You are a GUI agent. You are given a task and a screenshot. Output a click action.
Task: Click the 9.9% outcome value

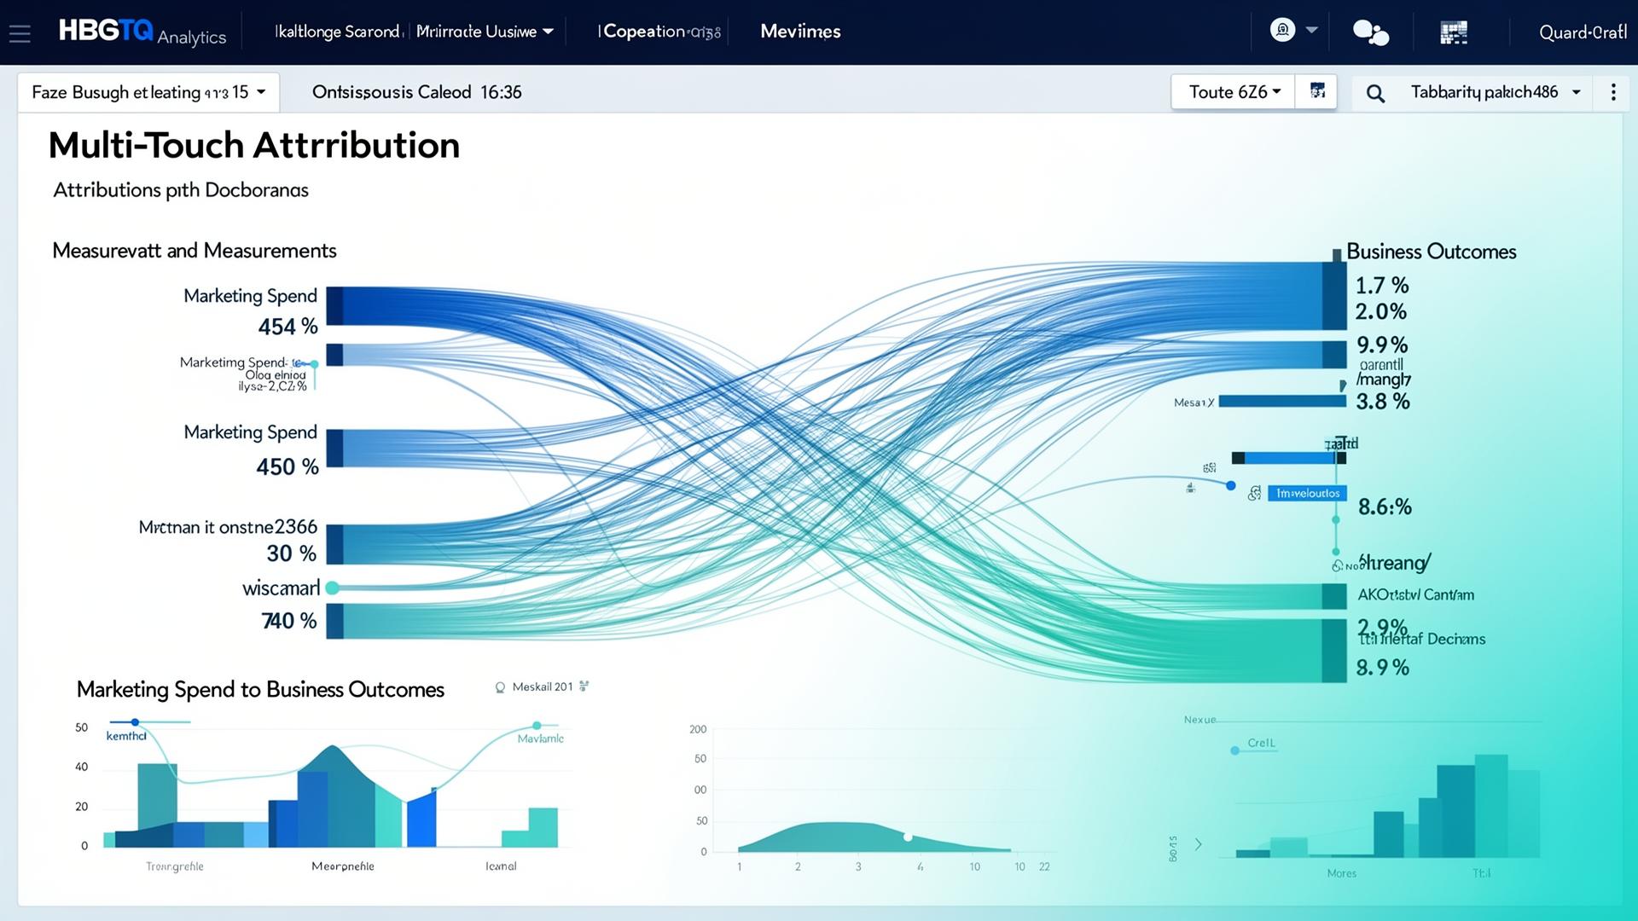tap(1382, 345)
